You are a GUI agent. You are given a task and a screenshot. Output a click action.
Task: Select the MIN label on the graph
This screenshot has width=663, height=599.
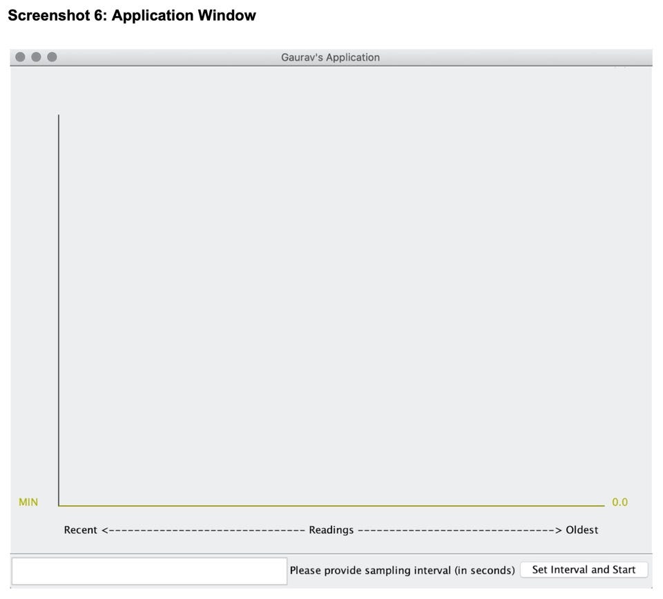pyautogui.click(x=28, y=502)
